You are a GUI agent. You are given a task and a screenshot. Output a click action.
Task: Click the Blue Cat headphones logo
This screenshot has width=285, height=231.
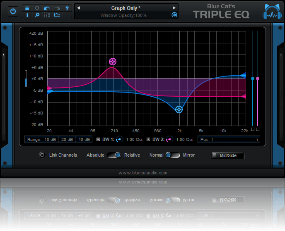[x=272, y=12]
